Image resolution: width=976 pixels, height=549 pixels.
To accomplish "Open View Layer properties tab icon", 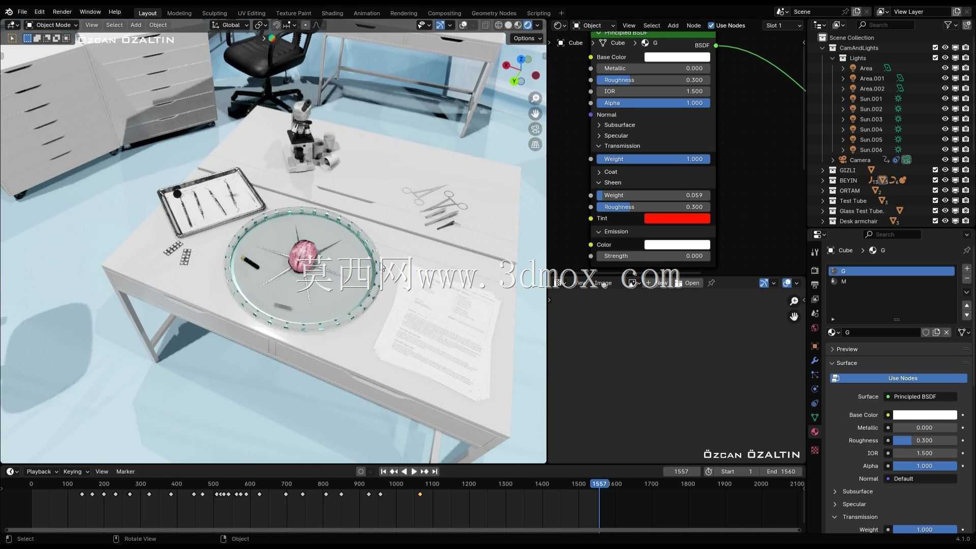I will click(x=815, y=299).
